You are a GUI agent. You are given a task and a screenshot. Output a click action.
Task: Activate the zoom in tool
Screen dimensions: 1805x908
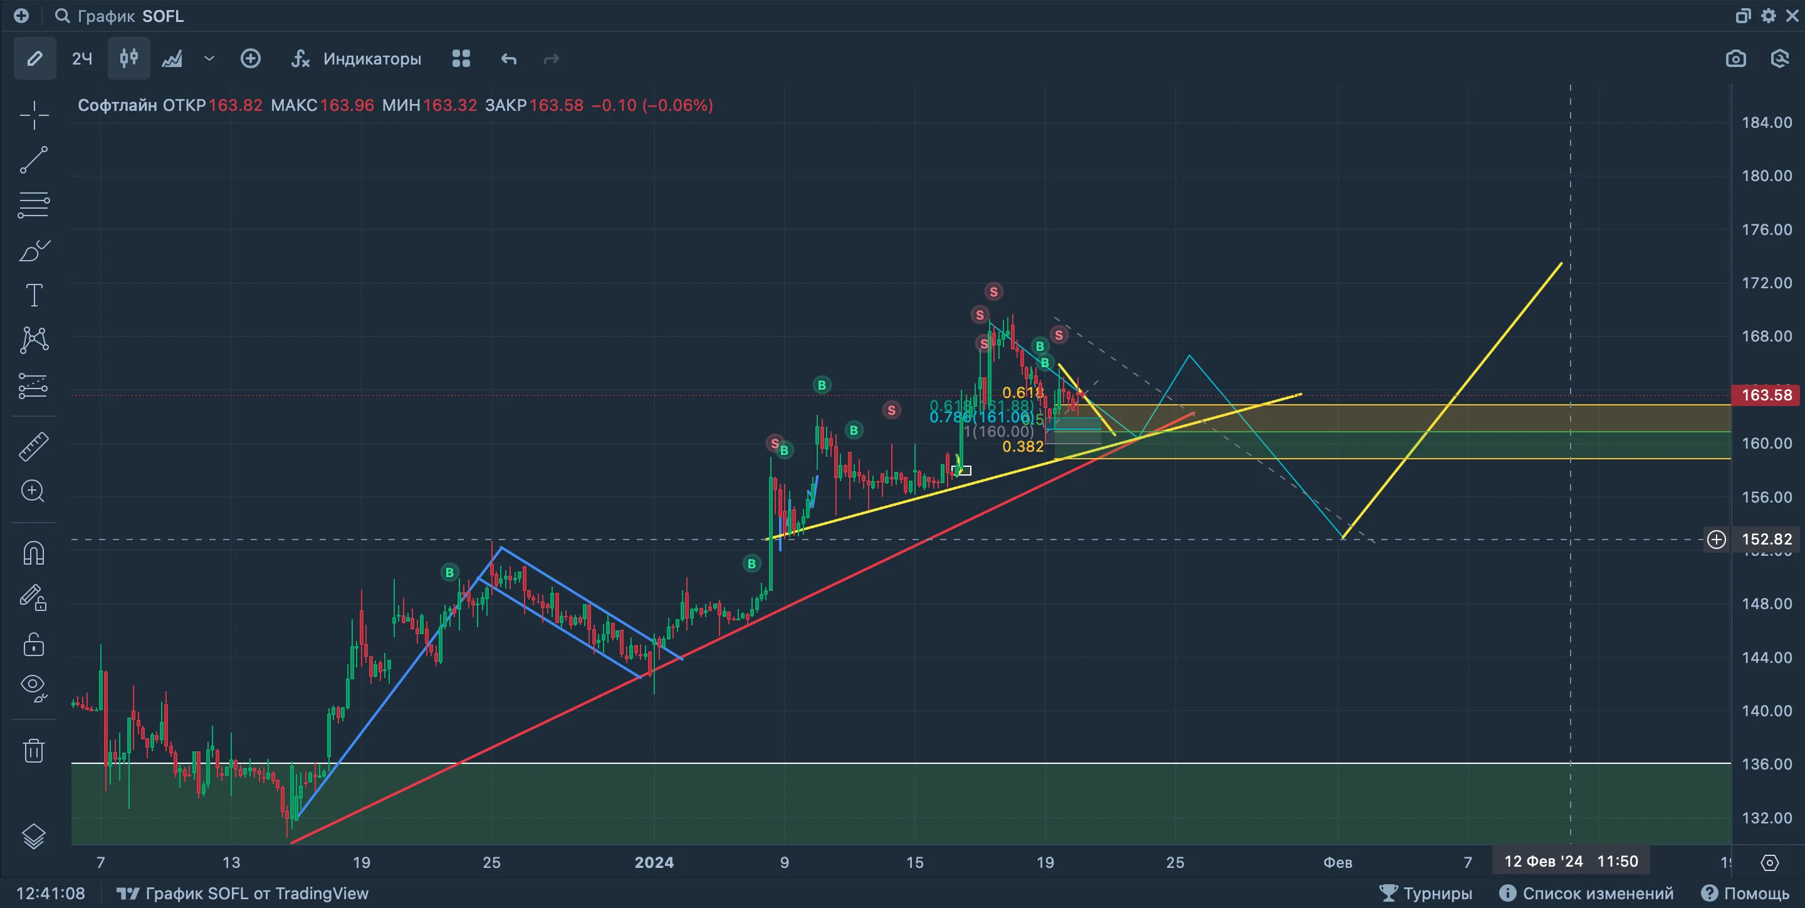pos(34,491)
